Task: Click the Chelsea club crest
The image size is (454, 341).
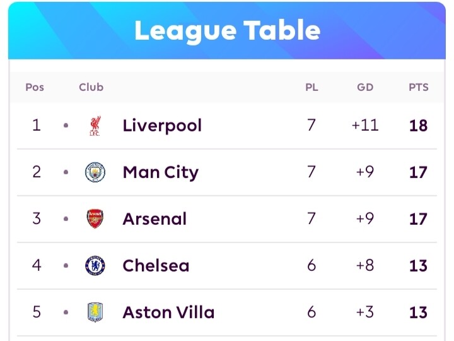Action: point(95,265)
